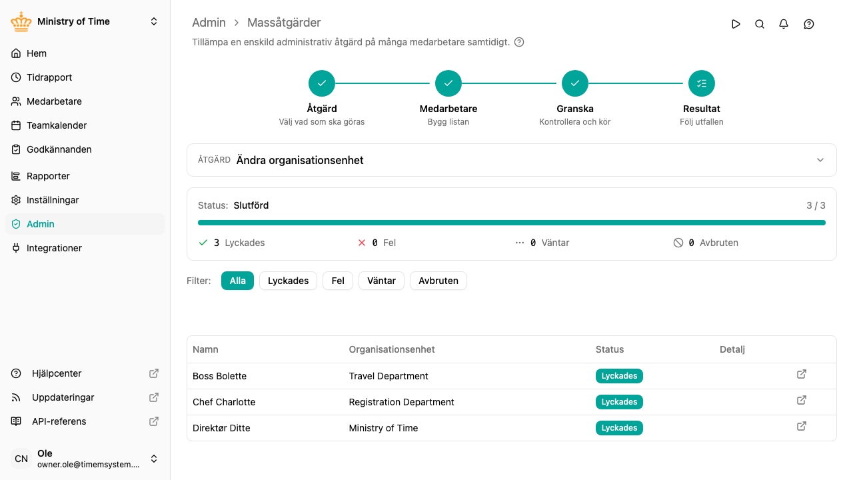Click the 0 Väntar pending count
The height and width of the screenshot is (480, 853).
pos(542,243)
